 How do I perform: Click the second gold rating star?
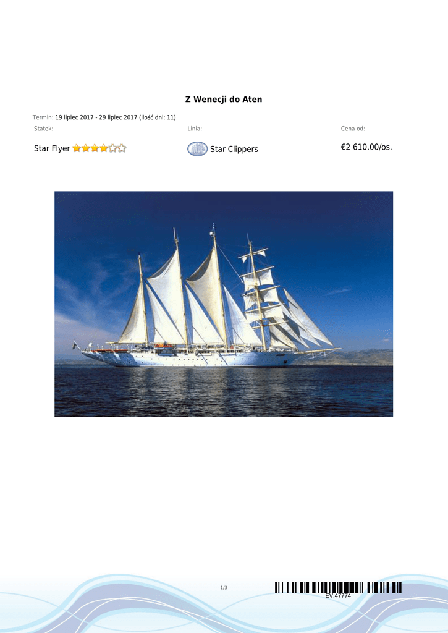85,148
